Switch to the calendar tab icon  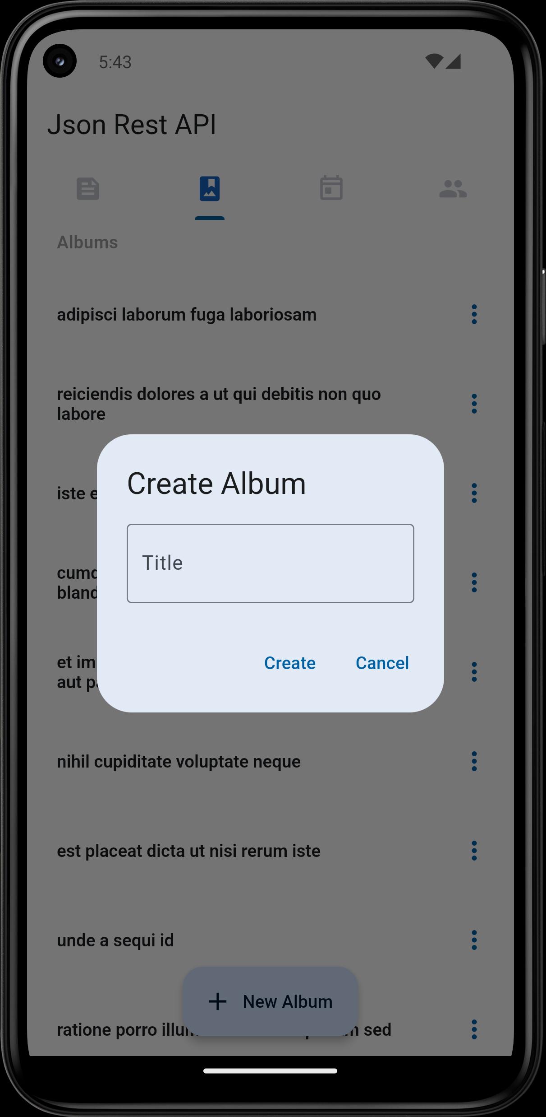pos(331,188)
